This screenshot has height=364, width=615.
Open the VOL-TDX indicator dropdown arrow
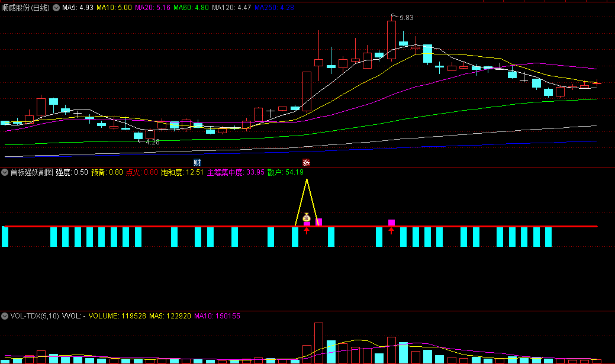[5, 315]
